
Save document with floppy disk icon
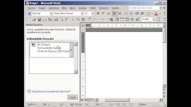coord(39,19)
